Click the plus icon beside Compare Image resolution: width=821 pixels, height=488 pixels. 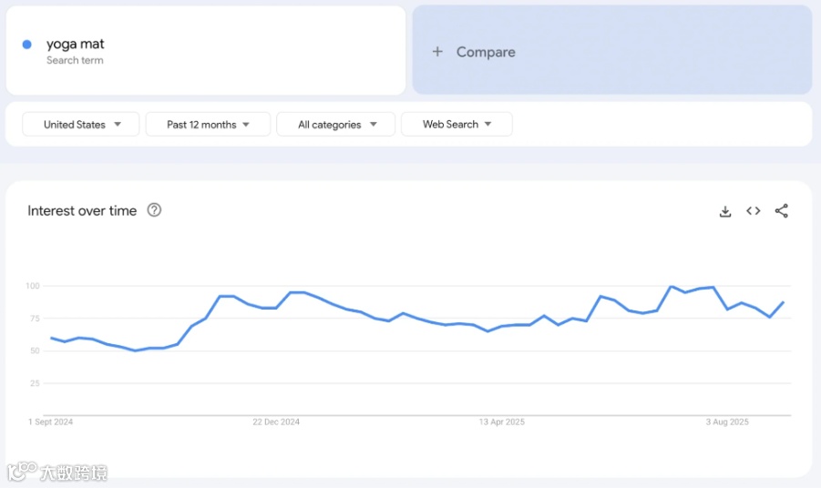point(437,52)
